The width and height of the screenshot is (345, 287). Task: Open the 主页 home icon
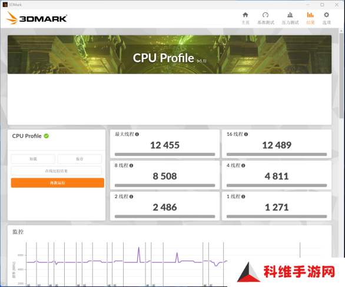pos(246,15)
